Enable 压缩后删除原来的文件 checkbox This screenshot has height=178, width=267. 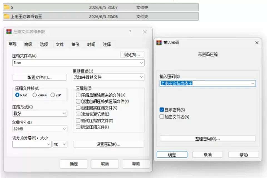(78, 95)
